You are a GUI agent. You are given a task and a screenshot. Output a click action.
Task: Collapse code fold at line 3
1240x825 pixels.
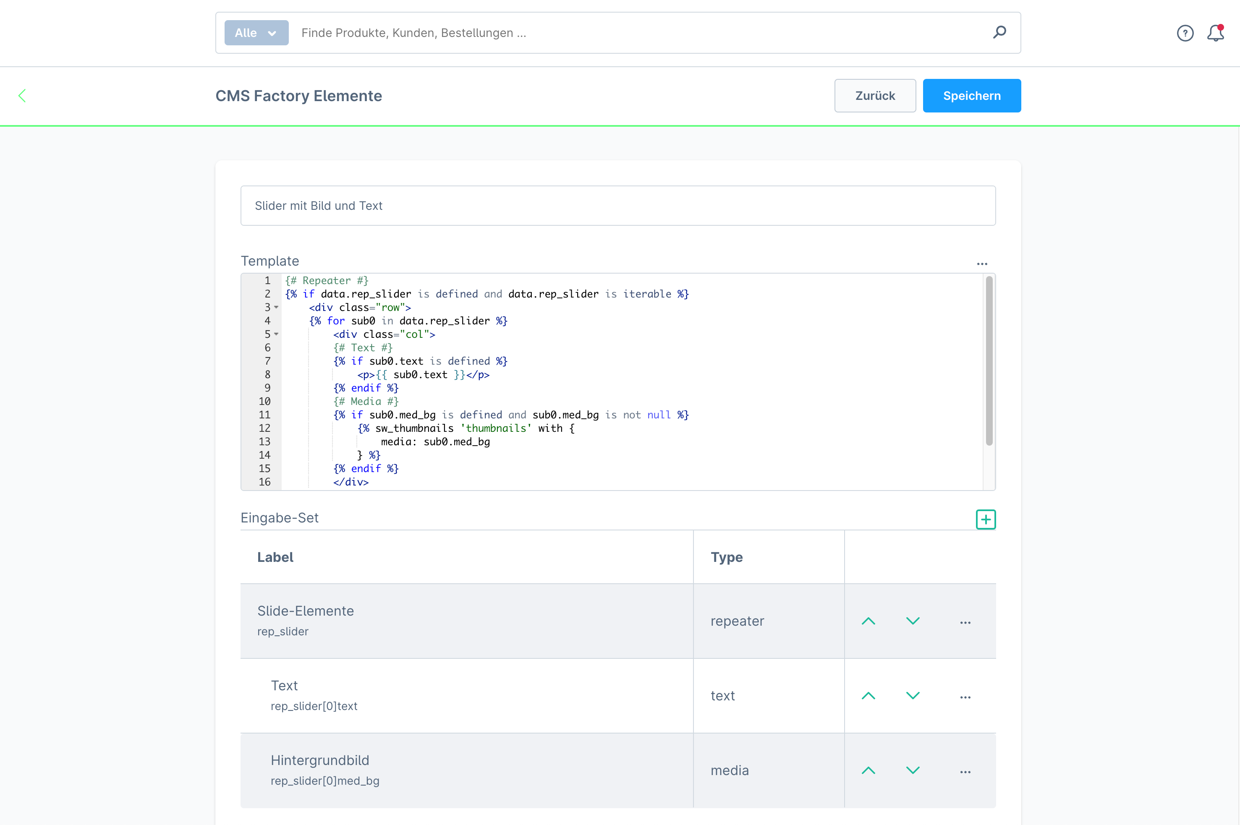276,307
